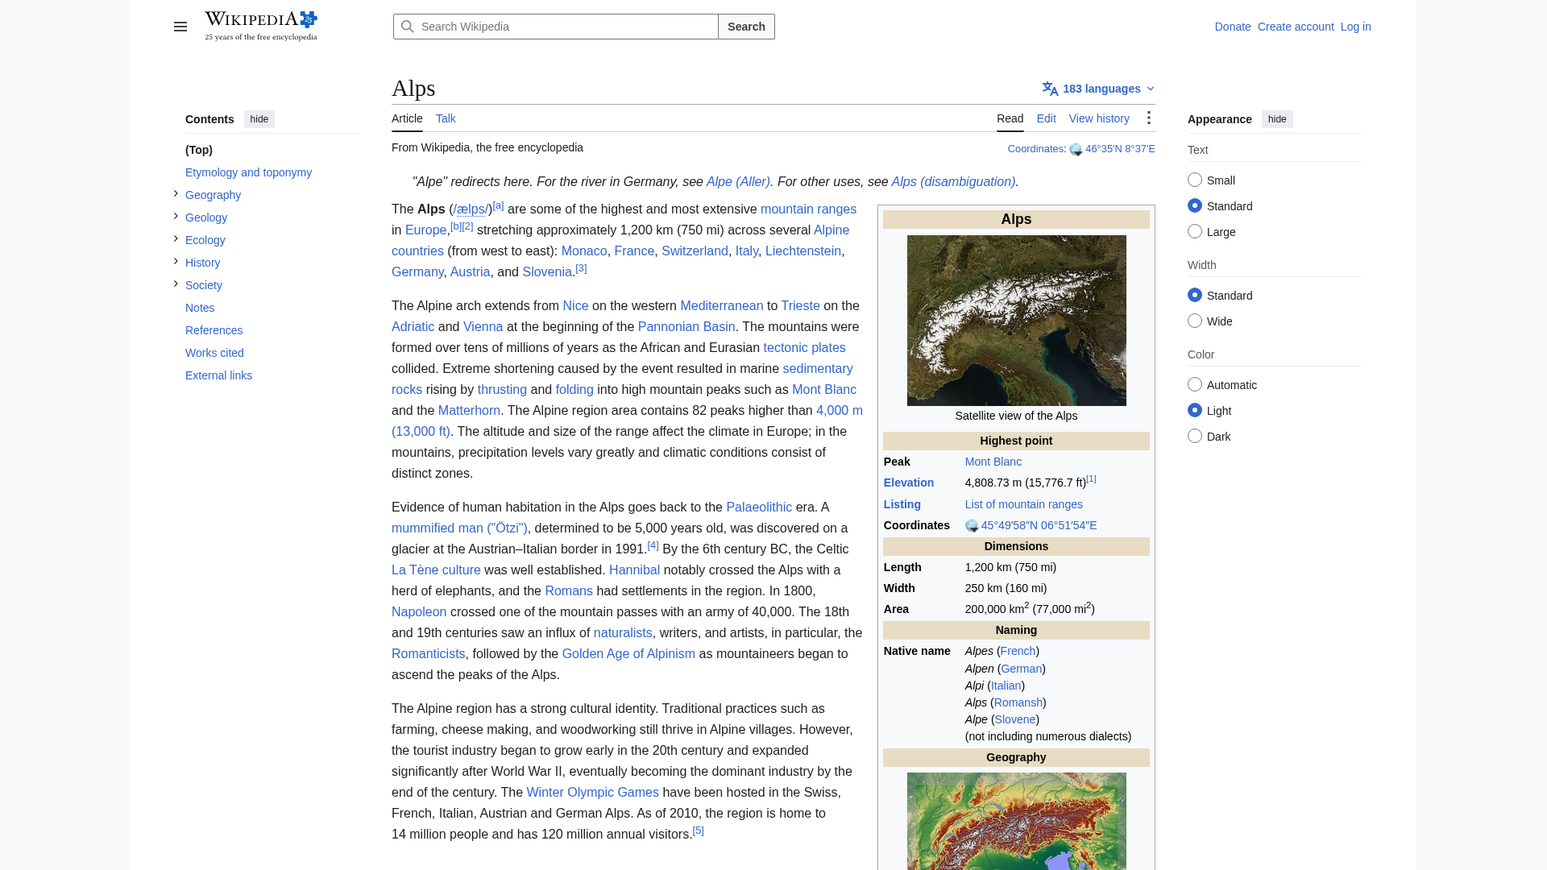Open List of mountain ranges link
Screen dimensions: 1547x870
tap(1023, 504)
